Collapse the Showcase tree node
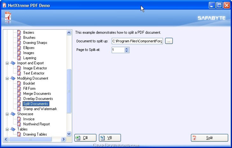The width and height of the screenshot is (232, 148). point(7,114)
